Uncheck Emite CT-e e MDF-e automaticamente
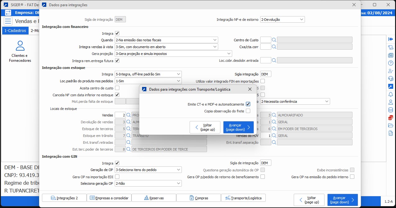Image resolution: width=396 pixels, height=208 pixels. [x=248, y=104]
